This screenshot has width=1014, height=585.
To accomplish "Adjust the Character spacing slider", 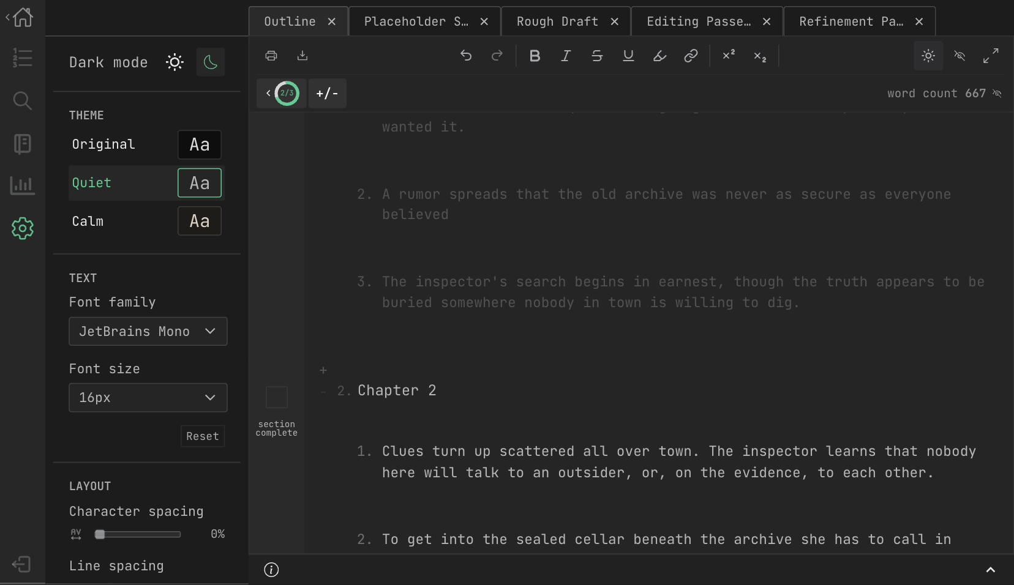I will [x=138, y=534].
